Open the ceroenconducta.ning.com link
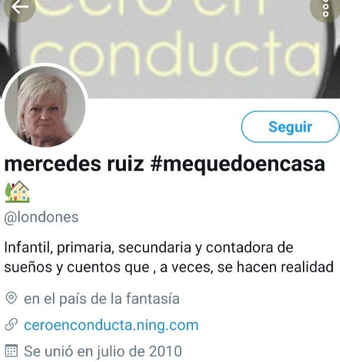The height and width of the screenshot is (362, 340). pyautogui.click(x=111, y=325)
